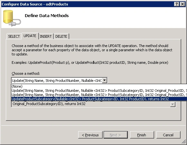
Task: Cancel the data source configuration
Action: tap(168, 135)
